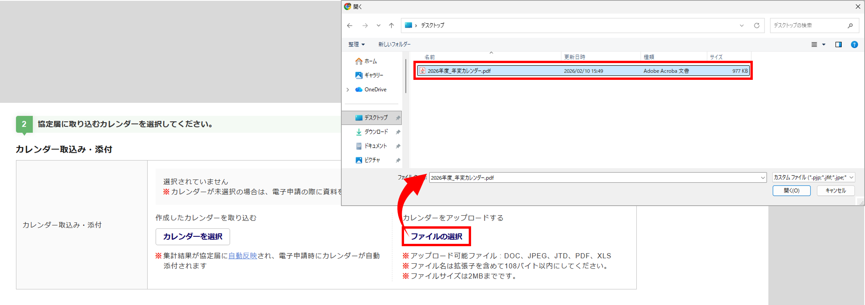The width and height of the screenshot is (865, 305).
Task: Open recent locations dropdown arrow
Action: click(x=378, y=26)
